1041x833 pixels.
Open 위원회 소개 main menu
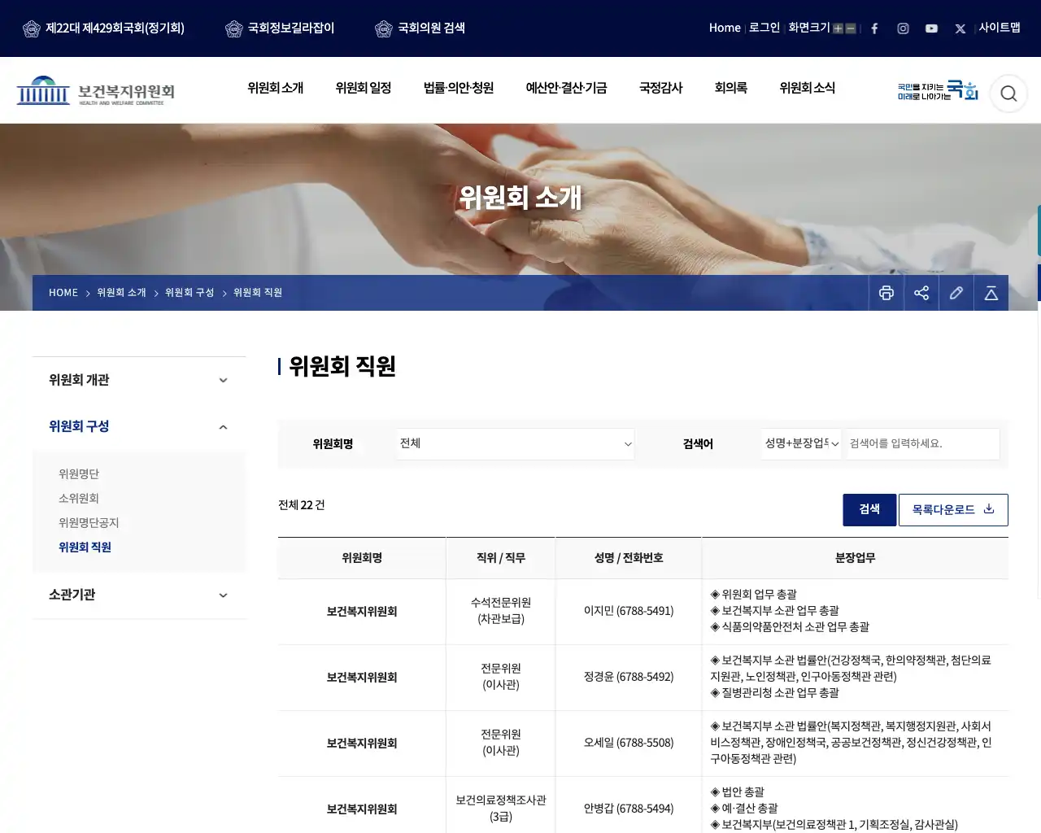276,88
